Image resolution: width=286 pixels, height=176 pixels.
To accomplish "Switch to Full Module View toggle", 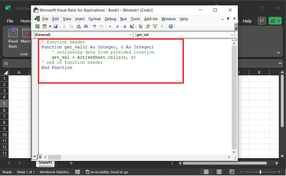I will [40, 157].
